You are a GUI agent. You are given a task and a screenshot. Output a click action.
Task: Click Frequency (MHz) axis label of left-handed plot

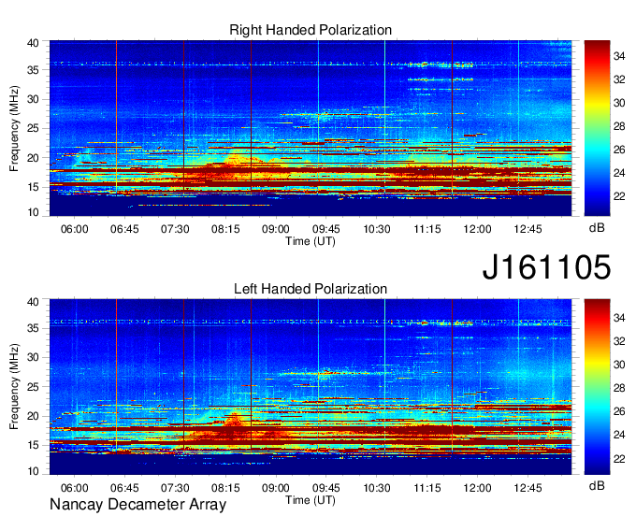click(14, 387)
